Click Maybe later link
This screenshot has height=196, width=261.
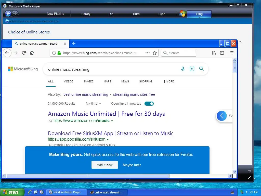[132, 165]
